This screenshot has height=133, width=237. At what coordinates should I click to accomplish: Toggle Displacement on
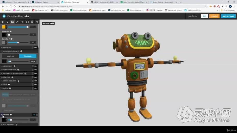35,66
